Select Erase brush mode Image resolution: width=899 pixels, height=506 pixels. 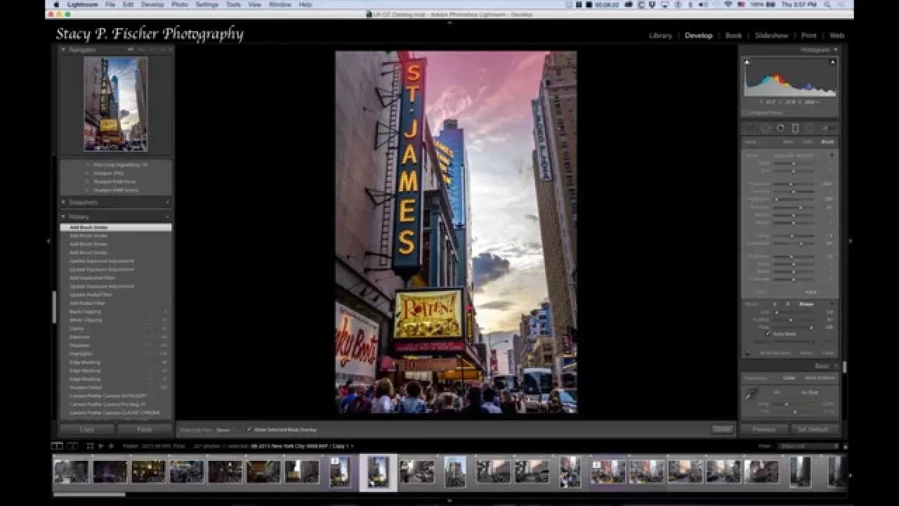pos(807,304)
